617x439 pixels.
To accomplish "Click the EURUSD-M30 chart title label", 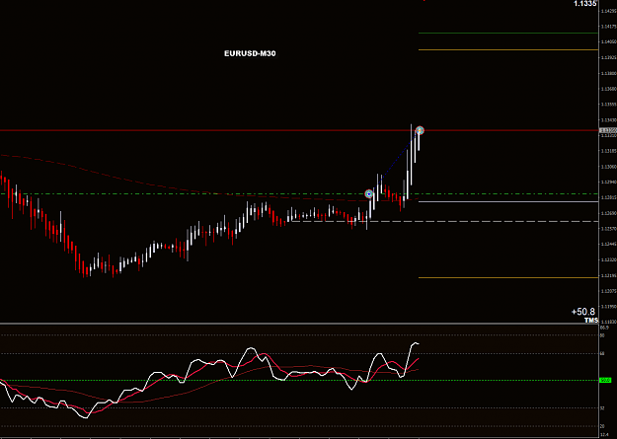I will pos(250,54).
